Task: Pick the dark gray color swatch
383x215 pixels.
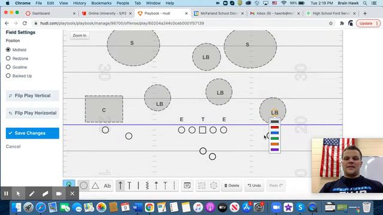Action: tap(275, 122)
